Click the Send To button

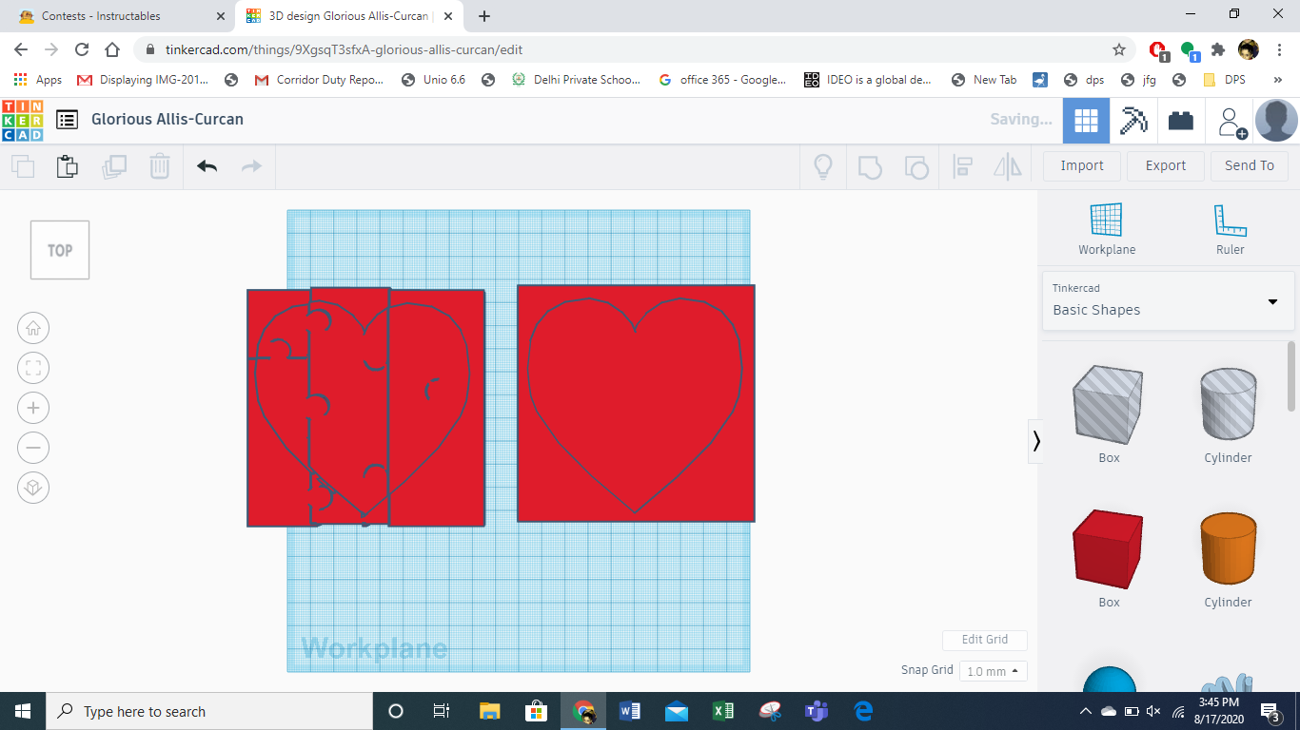click(x=1250, y=165)
